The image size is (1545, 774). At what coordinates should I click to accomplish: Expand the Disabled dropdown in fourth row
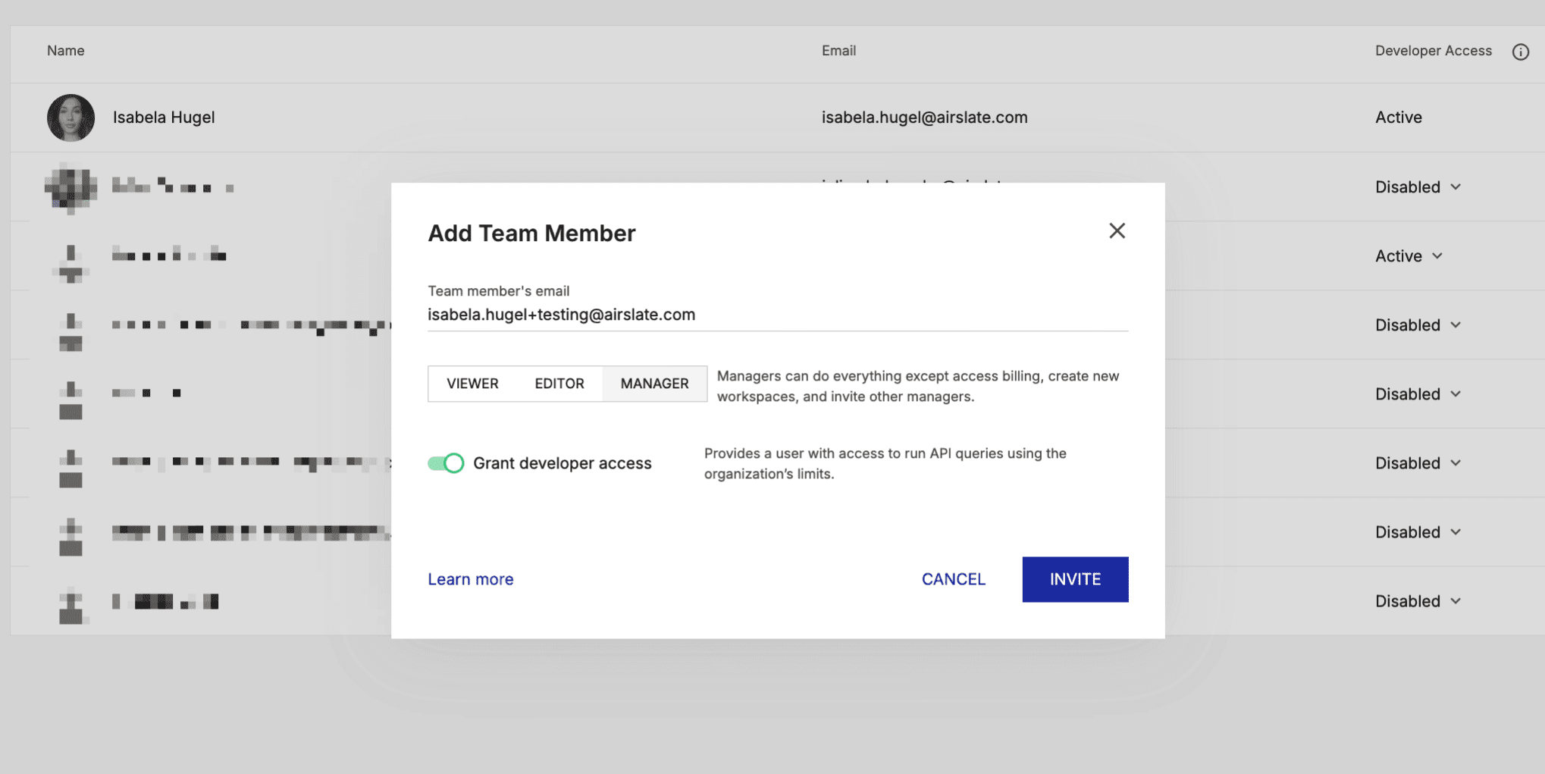(1418, 325)
